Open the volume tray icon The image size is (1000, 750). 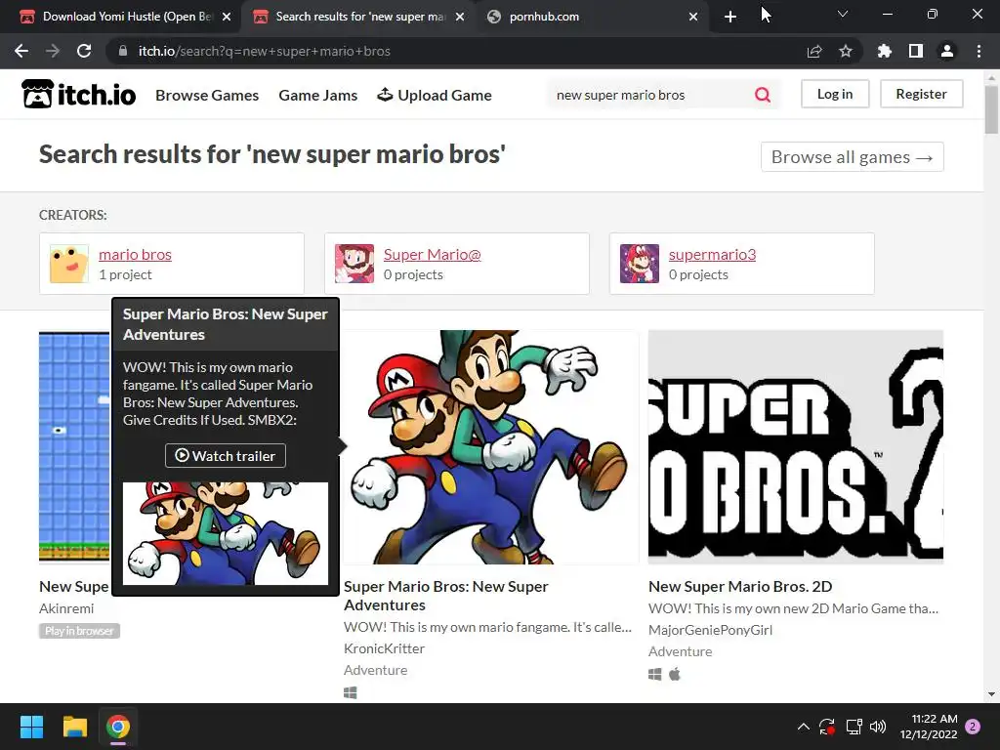tap(878, 727)
